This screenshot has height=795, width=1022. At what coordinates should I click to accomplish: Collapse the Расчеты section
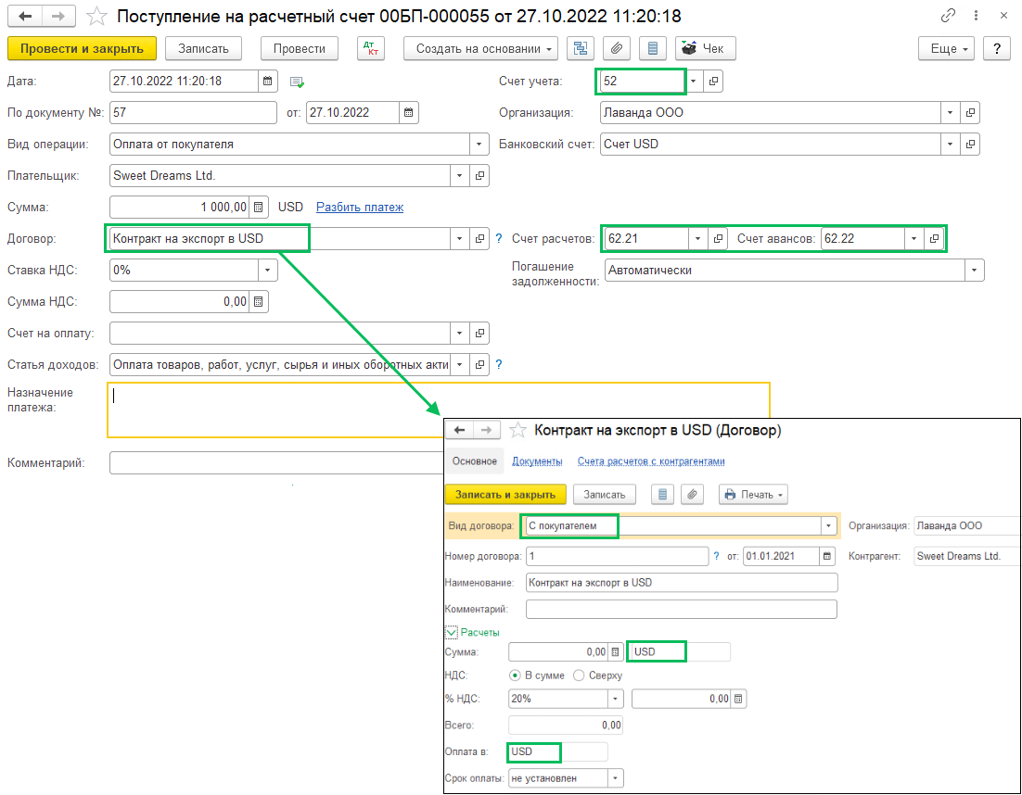[451, 632]
